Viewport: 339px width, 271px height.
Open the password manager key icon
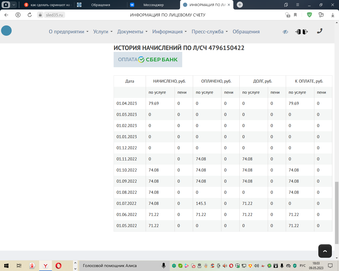pyautogui.click(x=288, y=15)
